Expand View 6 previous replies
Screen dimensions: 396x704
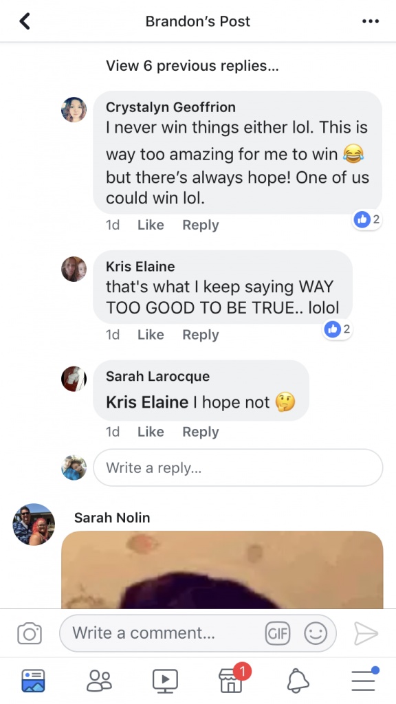point(192,66)
